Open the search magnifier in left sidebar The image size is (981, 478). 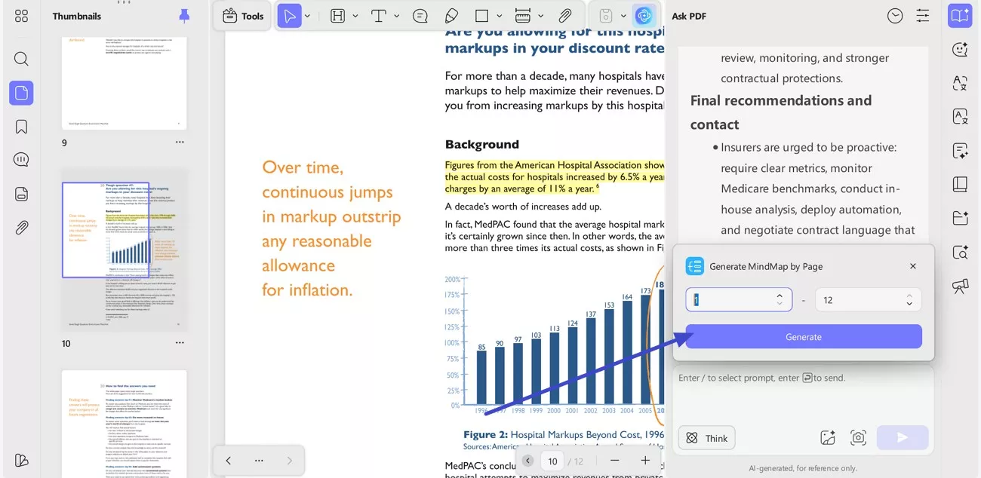(21, 59)
